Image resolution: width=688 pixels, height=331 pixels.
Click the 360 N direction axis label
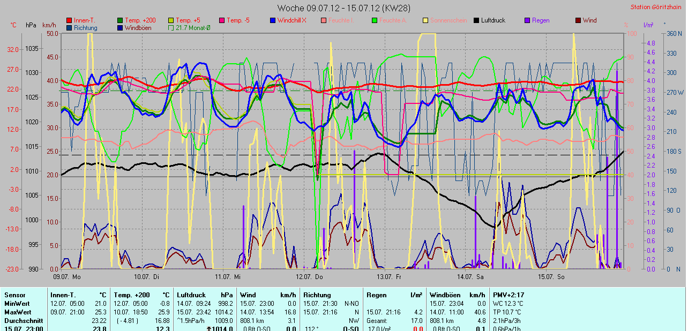tap(674, 33)
